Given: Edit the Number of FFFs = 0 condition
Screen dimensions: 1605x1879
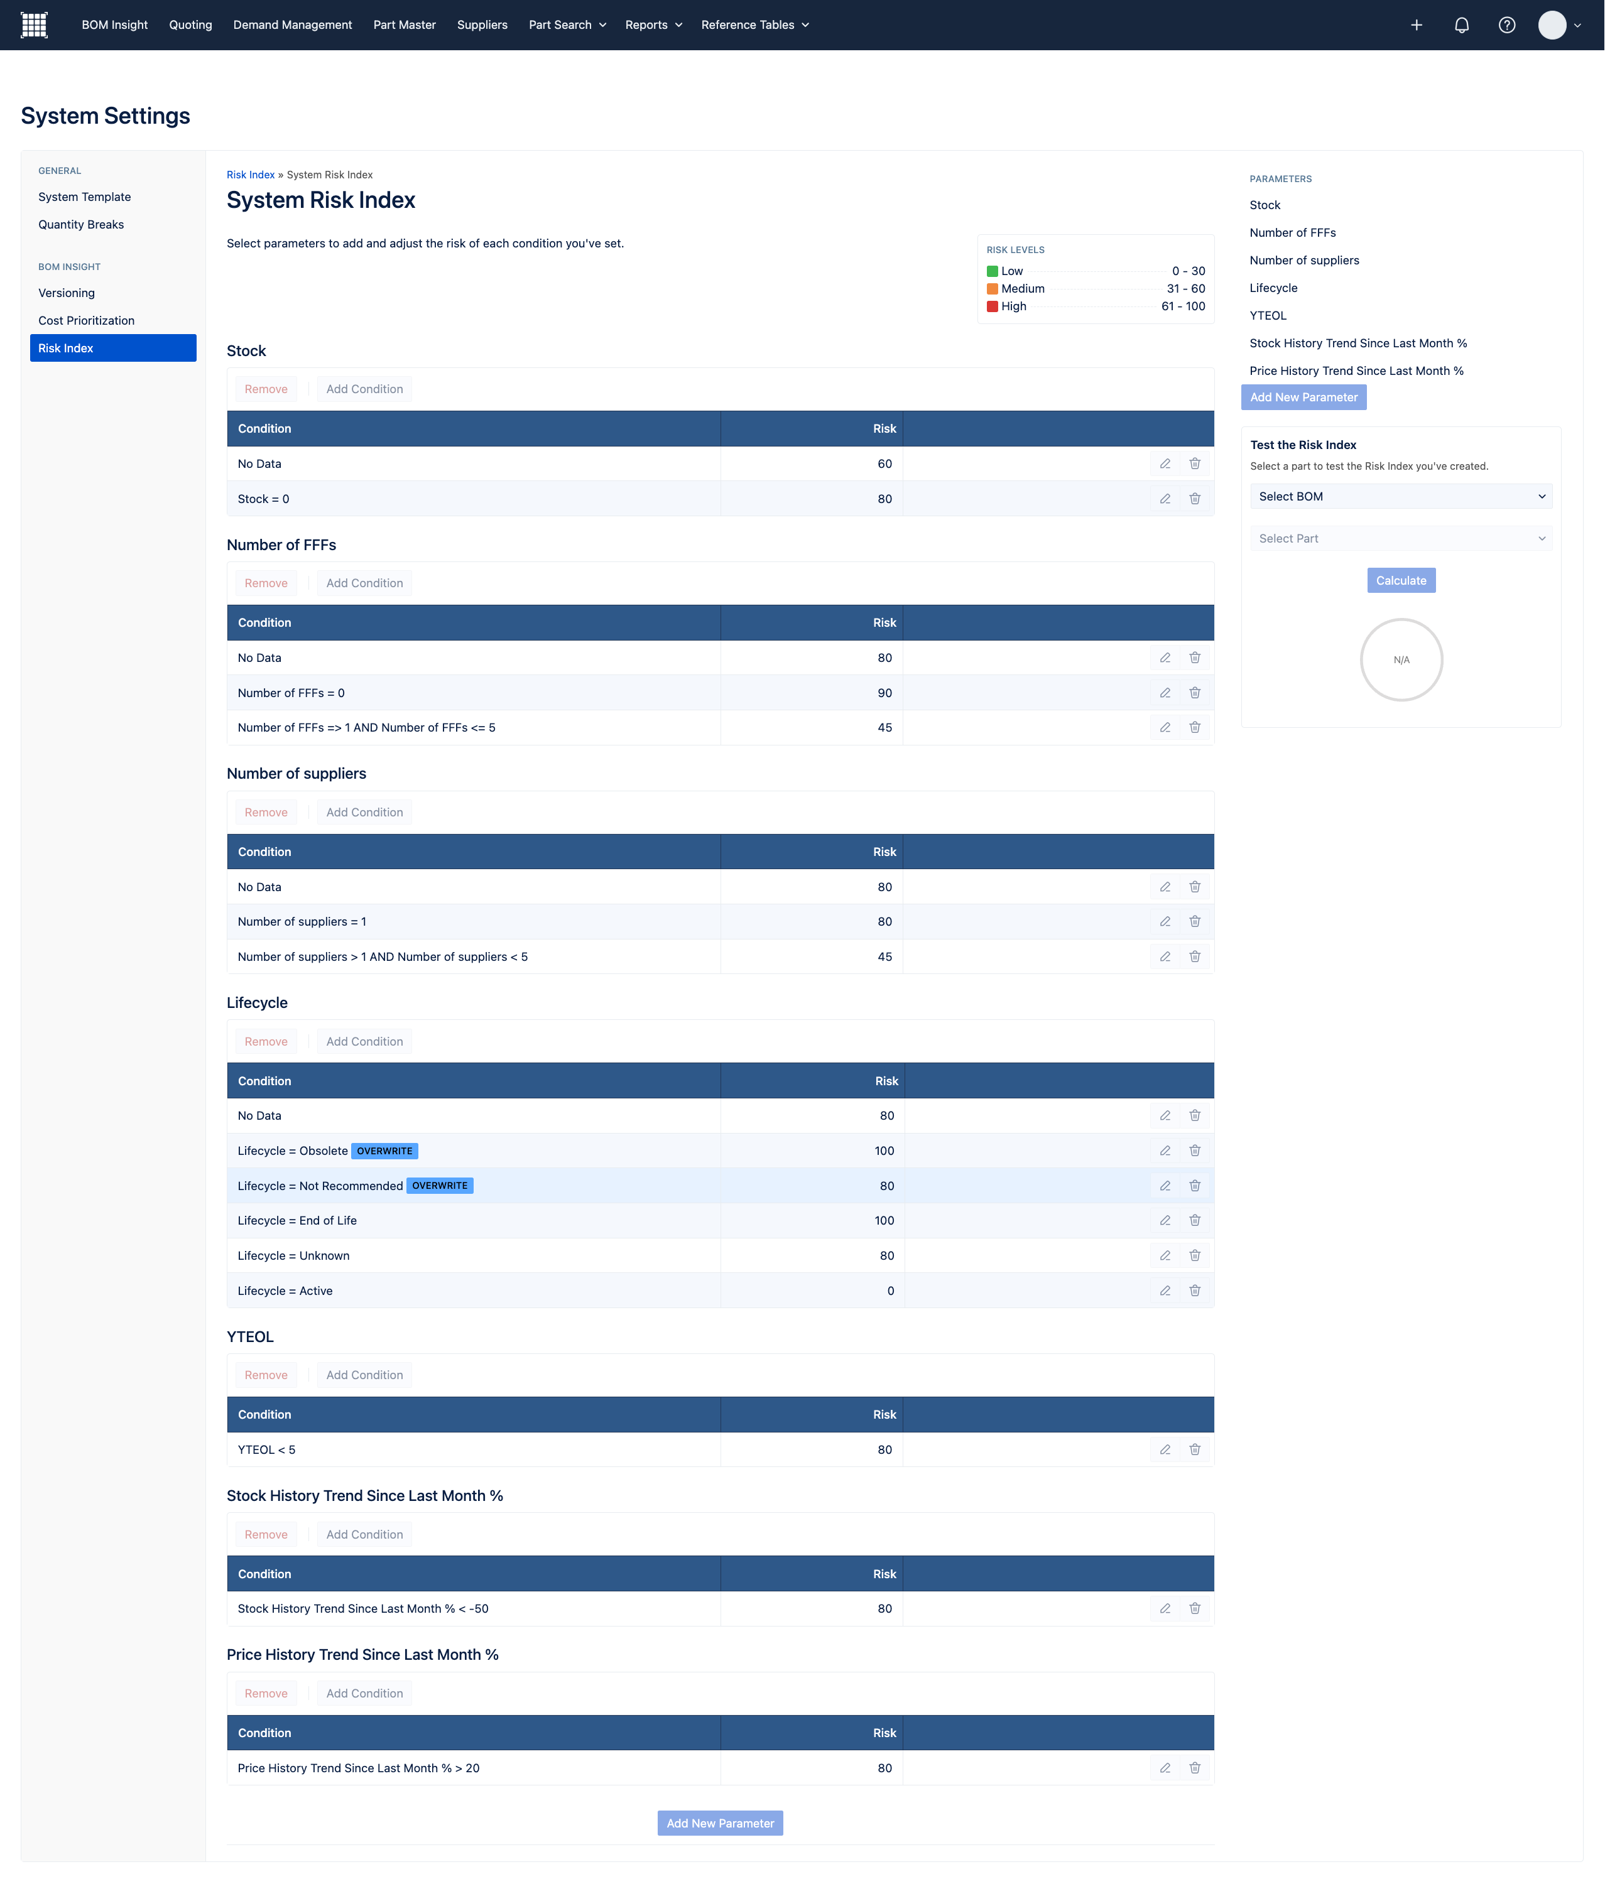Looking at the screenshot, I should pyautogui.click(x=1165, y=693).
